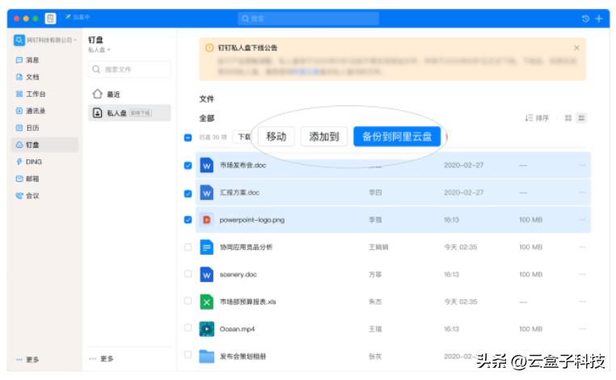Uncheck 市场发布会.doc
The height and width of the screenshot is (380, 616).
(x=188, y=166)
